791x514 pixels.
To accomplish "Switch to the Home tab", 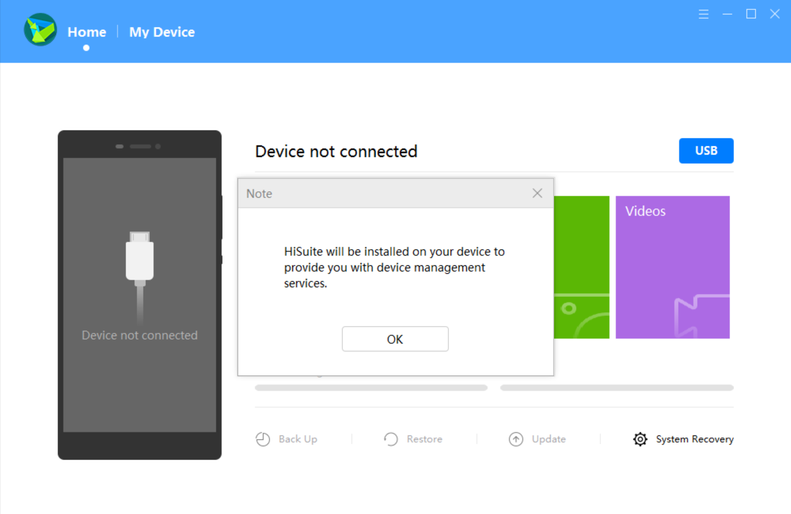I will coord(86,32).
